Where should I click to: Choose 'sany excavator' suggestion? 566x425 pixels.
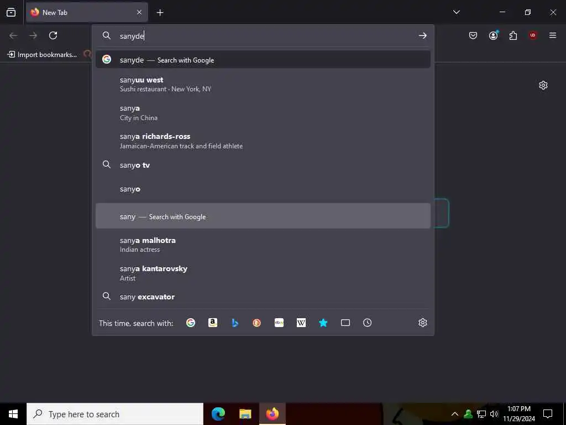263,297
